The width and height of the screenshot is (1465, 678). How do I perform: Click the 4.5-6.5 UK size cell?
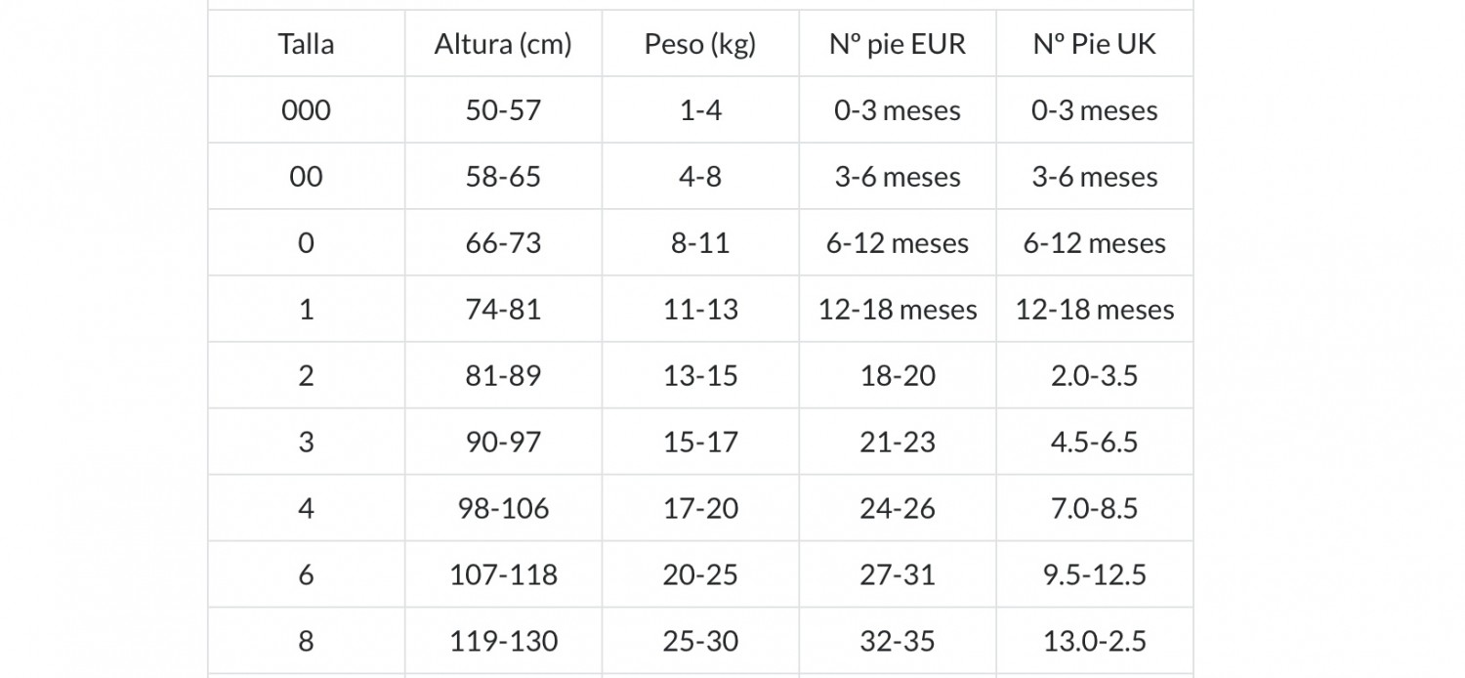click(1095, 443)
